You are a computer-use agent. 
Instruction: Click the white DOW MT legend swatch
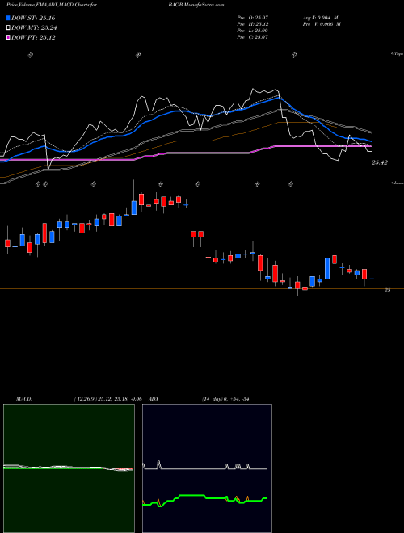[x=8, y=28]
